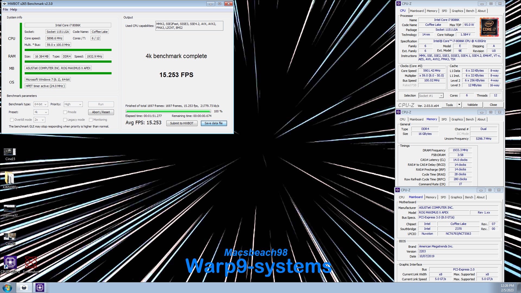Toggle the Pmode checkbox
The height and width of the screenshot is (293, 521).
[x=65, y=112]
